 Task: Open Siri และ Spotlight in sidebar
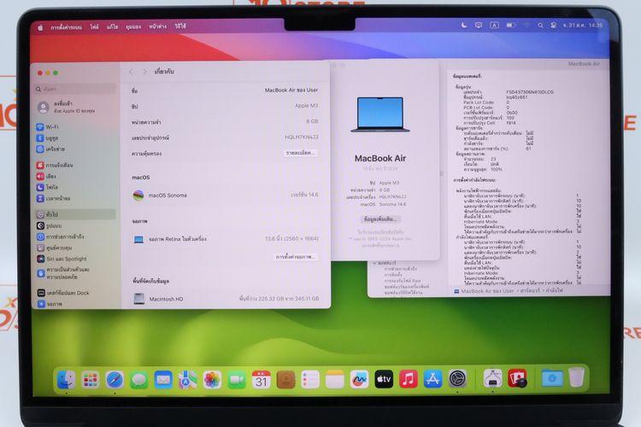coord(62,259)
